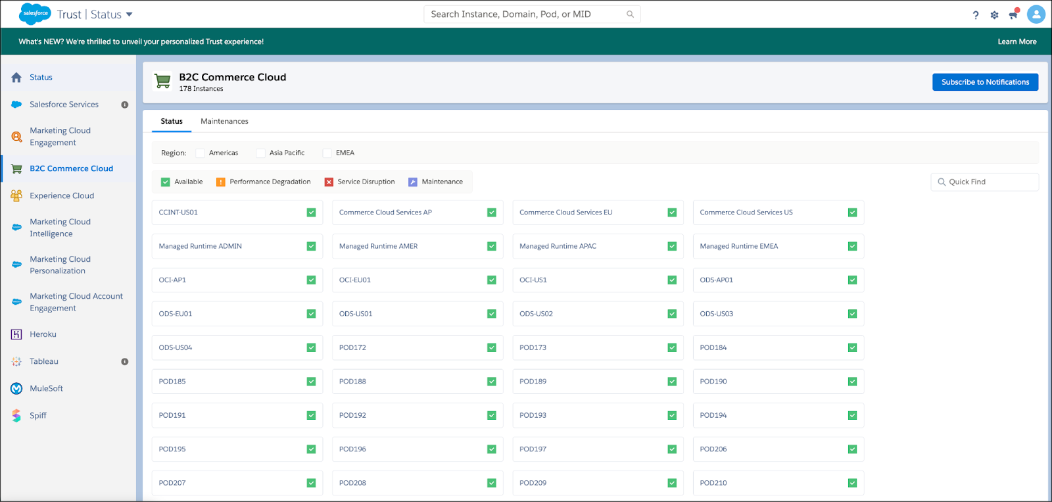Check the Americas region checkbox
This screenshot has height=502, width=1052.
(200, 153)
